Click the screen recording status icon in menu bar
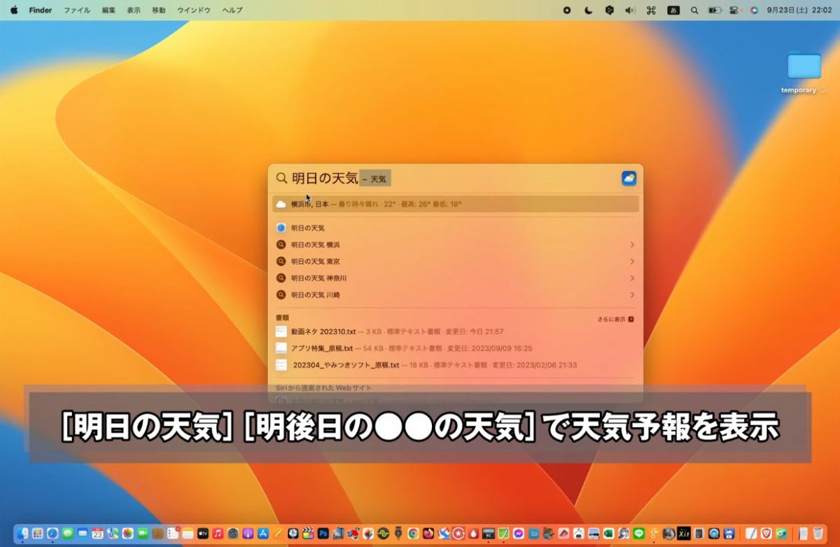 (567, 11)
